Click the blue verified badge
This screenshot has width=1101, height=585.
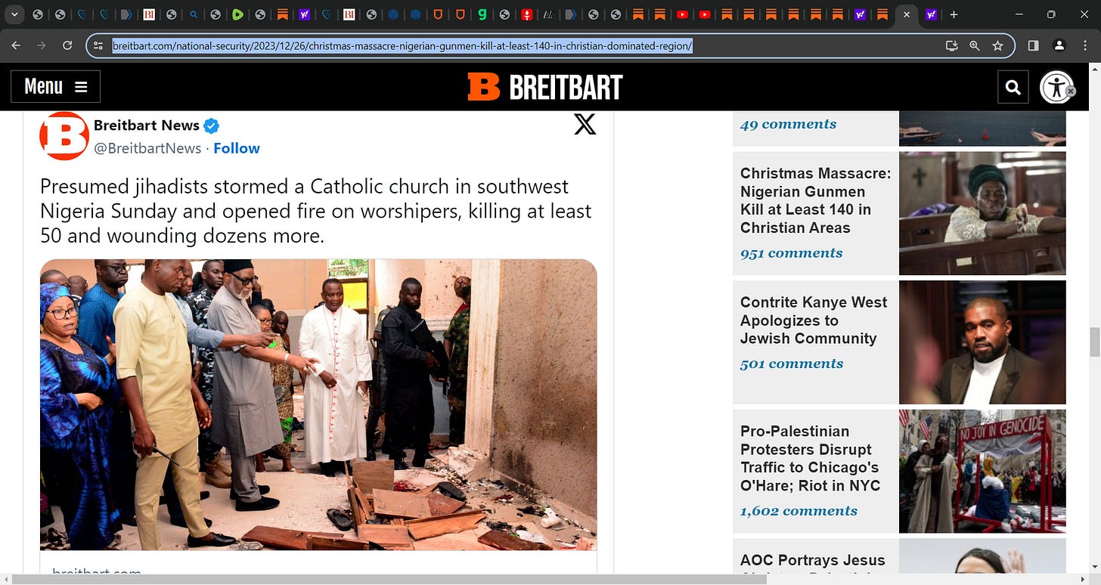coord(212,126)
